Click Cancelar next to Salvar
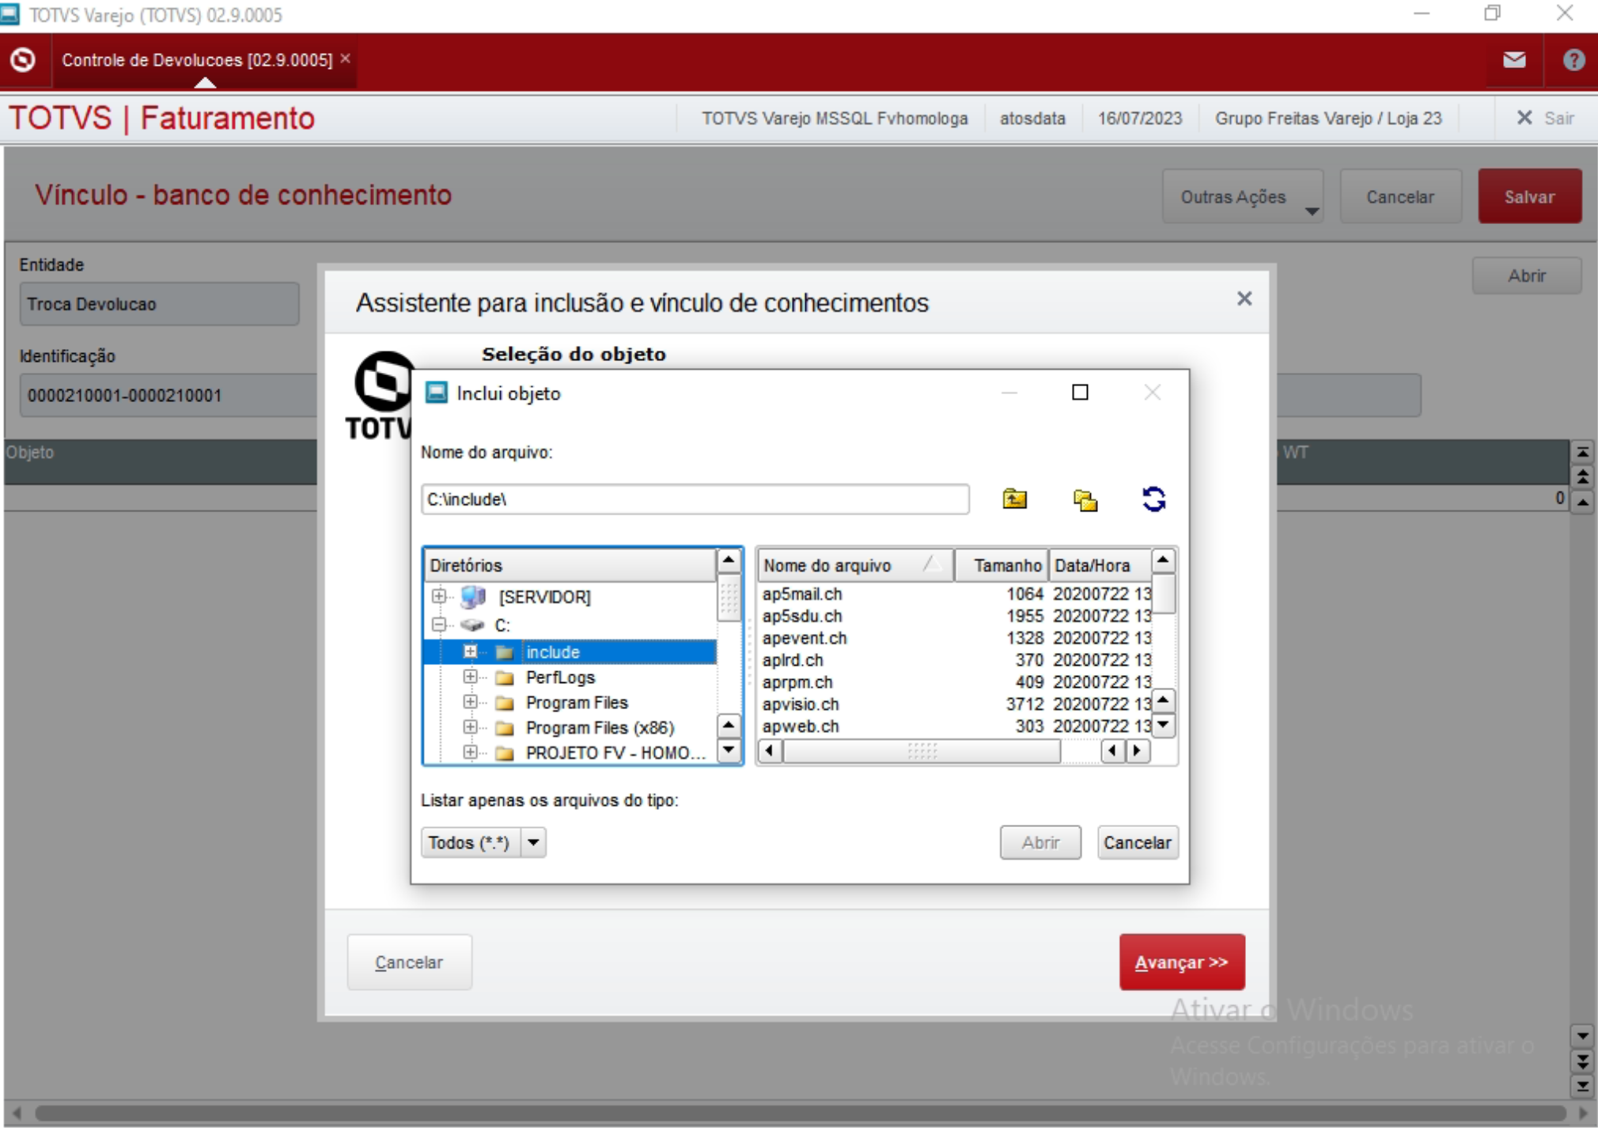This screenshot has width=1598, height=1135. (1400, 197)
